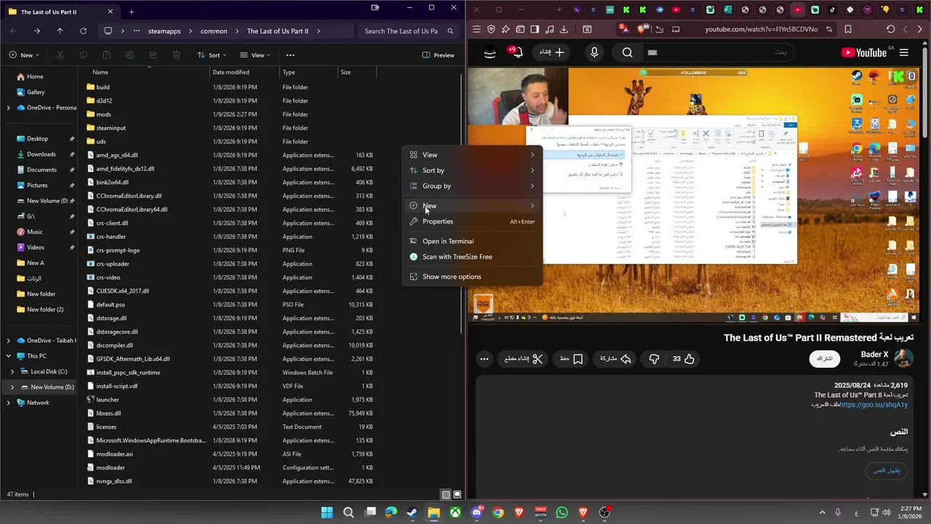Open the goo.su link in description
The width and height of the screenshot is (931, 524).
pyautogui.click(x=874, y=405)
